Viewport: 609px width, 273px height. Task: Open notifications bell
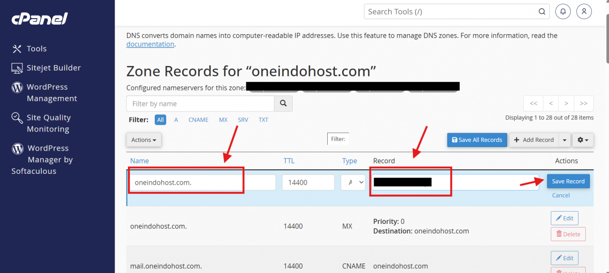pos(563,11)
